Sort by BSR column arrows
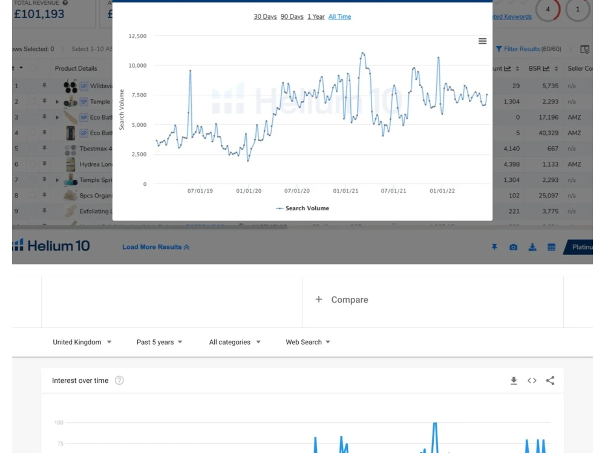The image size is (605, 453). click(556, 69)
